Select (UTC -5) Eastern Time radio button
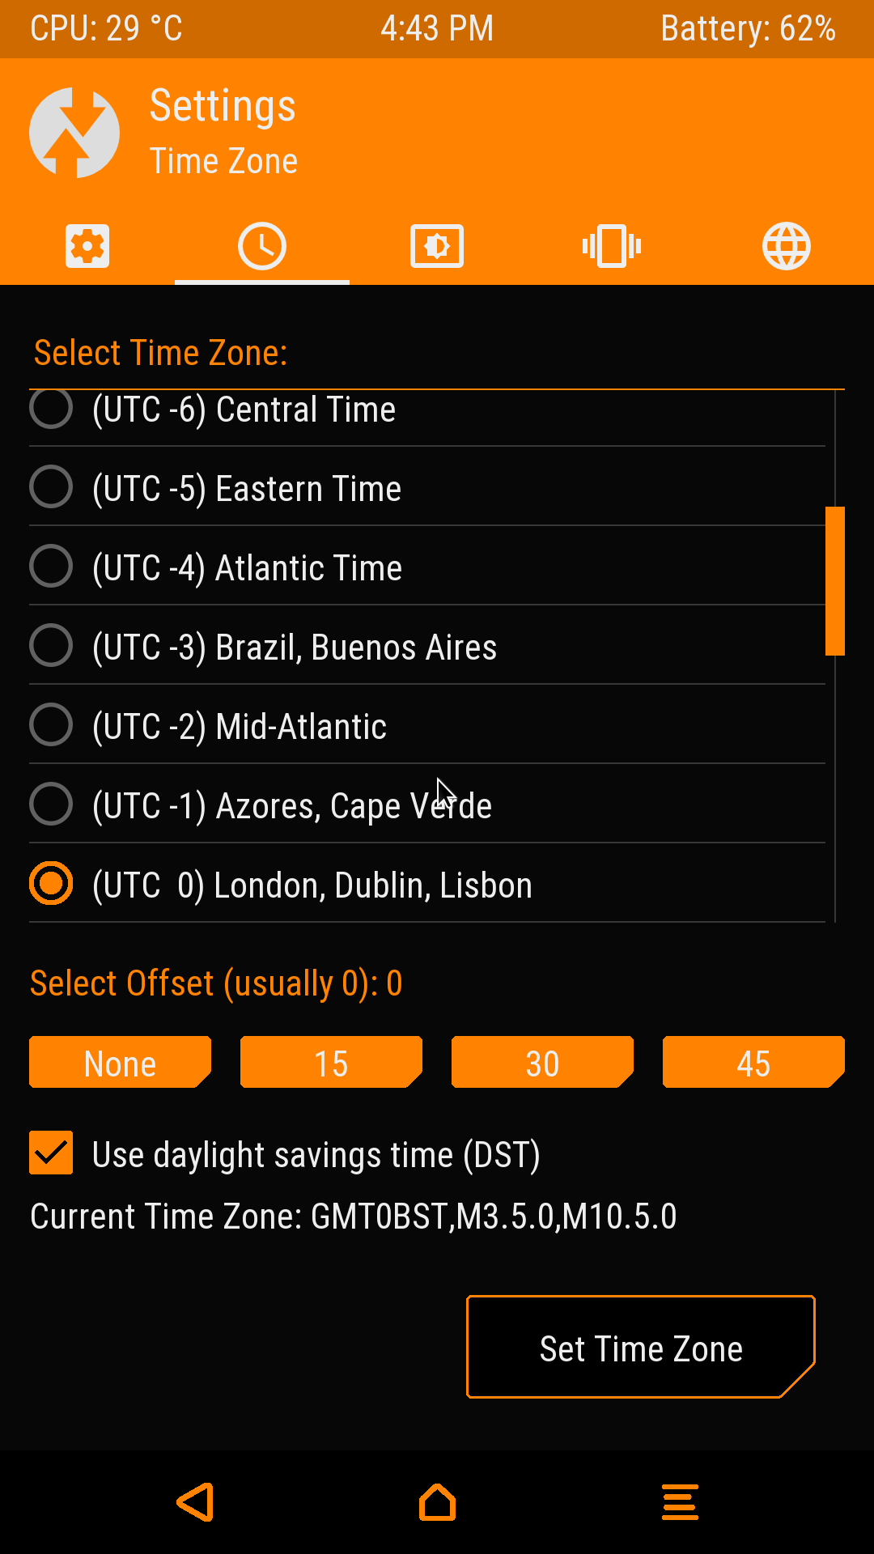 (x=51, y=487)
